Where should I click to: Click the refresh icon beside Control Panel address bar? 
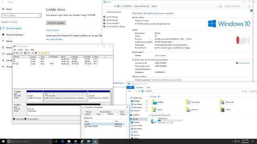pos(221,6)
